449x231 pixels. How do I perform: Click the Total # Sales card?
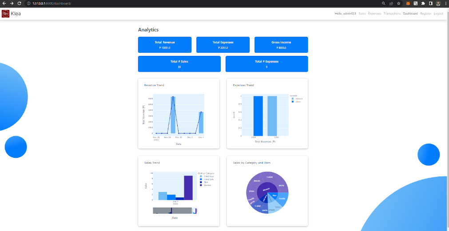(x=179, y=64)
